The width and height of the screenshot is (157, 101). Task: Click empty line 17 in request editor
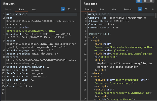(41, 93)
